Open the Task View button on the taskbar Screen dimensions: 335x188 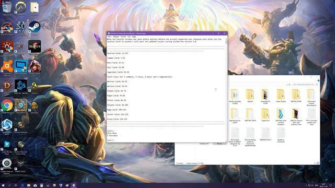coord(16,185)
